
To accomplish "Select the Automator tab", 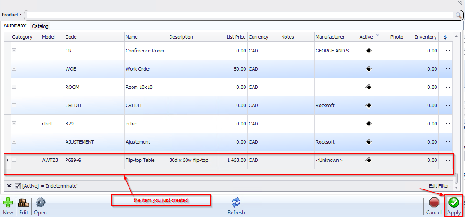I will tap(15, 26).
